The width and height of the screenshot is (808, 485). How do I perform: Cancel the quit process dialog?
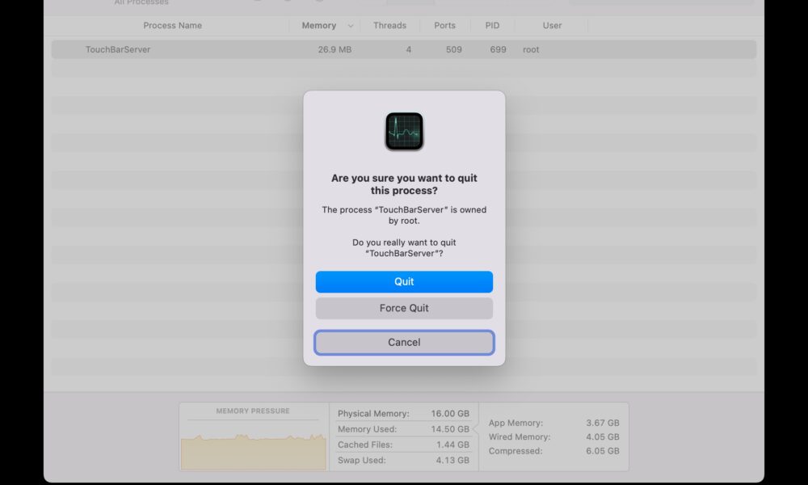(x=404, y=342)
